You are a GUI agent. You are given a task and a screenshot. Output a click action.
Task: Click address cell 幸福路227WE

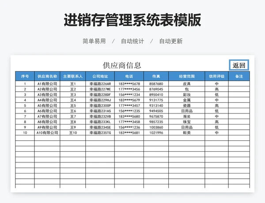point(100,89)
